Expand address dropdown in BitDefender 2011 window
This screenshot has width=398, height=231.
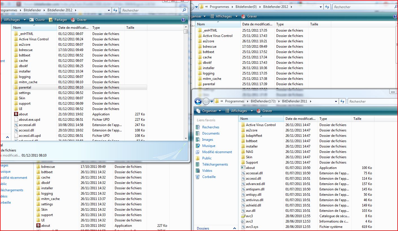[336, 101]
